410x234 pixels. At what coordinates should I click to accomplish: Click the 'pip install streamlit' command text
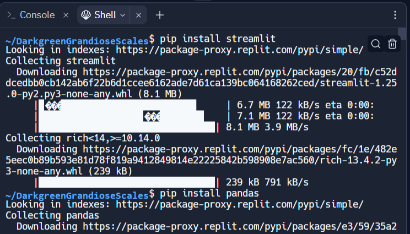coord(217,39)
